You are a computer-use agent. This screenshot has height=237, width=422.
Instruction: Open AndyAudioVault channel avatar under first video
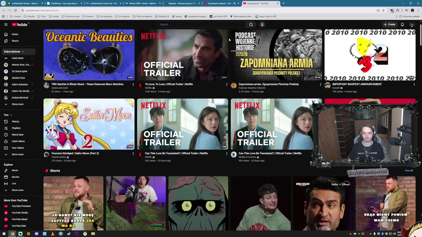(46, 86)
